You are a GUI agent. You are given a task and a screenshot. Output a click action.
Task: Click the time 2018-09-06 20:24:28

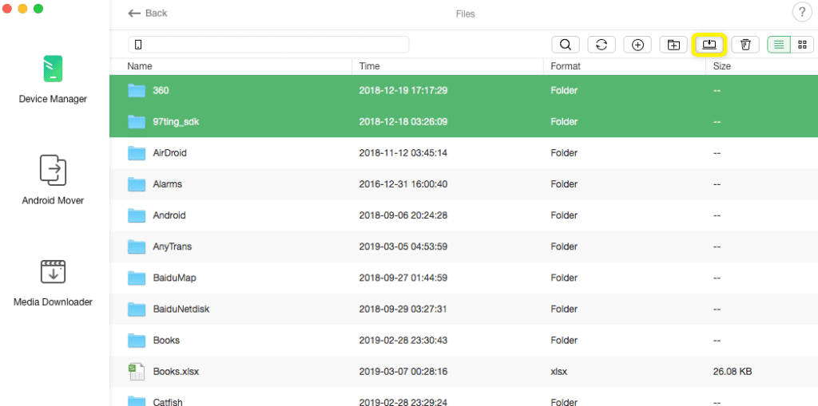403,215
